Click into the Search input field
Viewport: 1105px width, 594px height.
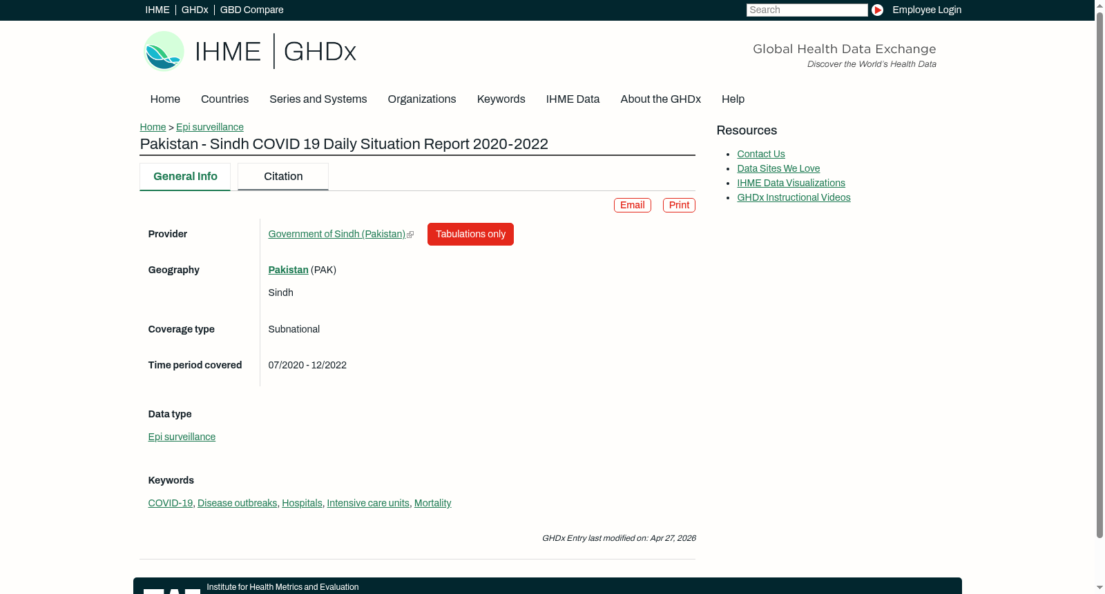point(807,10)
